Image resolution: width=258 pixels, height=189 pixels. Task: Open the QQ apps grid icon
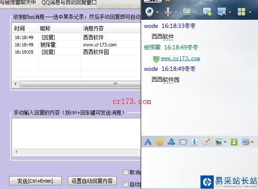(x=241, y=12)
